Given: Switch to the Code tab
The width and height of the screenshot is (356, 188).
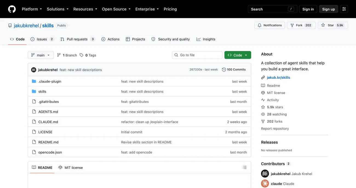Looking at the screenshot, I should click(x=17, y=39).
